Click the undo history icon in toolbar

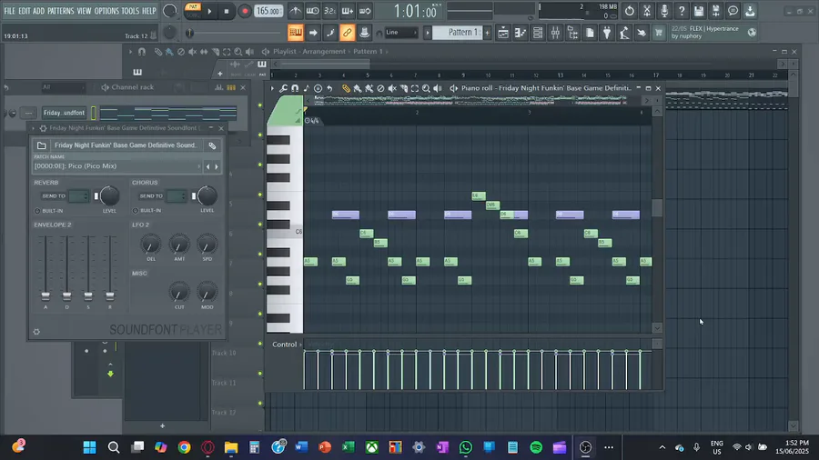(x=630, y=11)
